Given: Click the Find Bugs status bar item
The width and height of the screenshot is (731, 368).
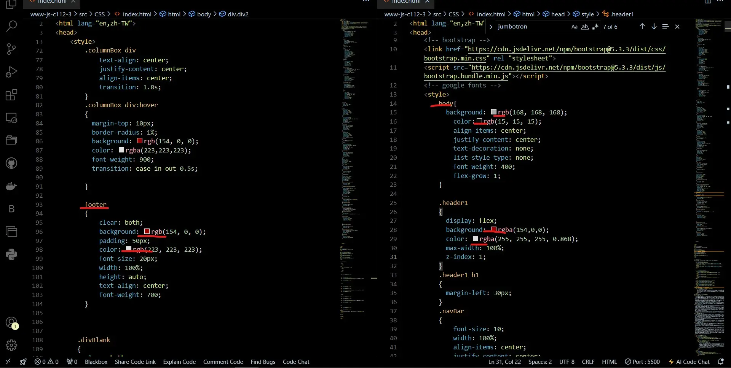Looking at the screenshot, I should click(263, 362).
